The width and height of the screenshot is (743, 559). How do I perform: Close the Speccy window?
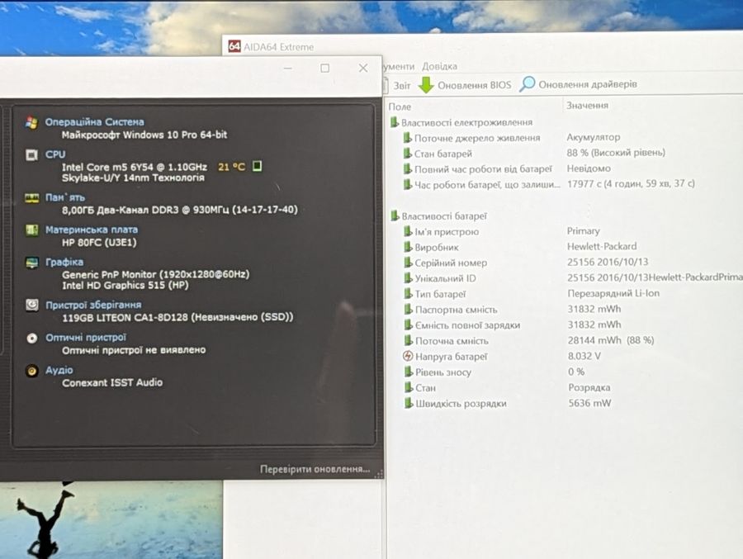pos(363,69)
